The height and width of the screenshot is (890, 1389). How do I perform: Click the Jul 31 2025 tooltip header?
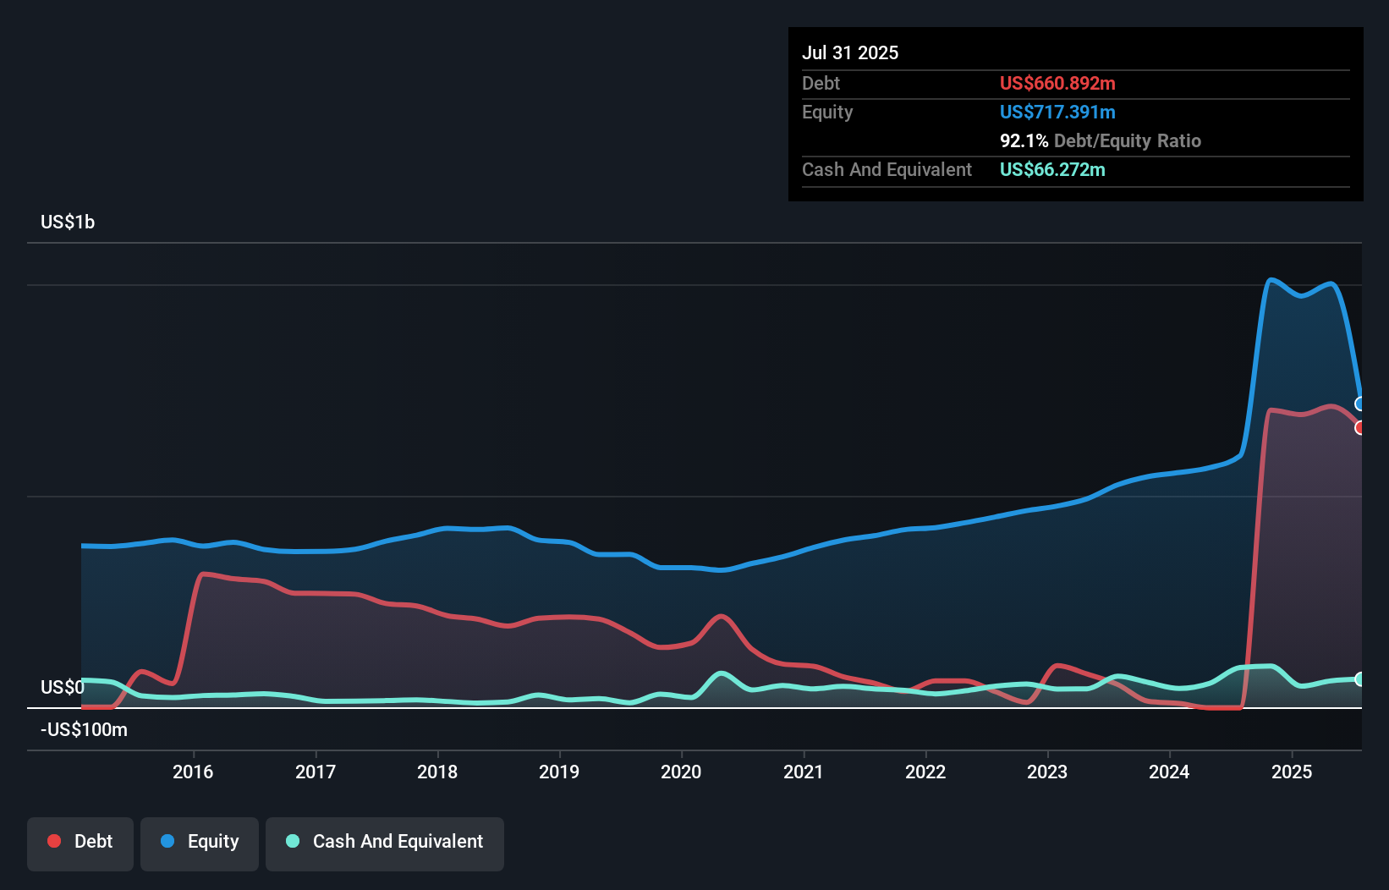[x=850, y=52]
